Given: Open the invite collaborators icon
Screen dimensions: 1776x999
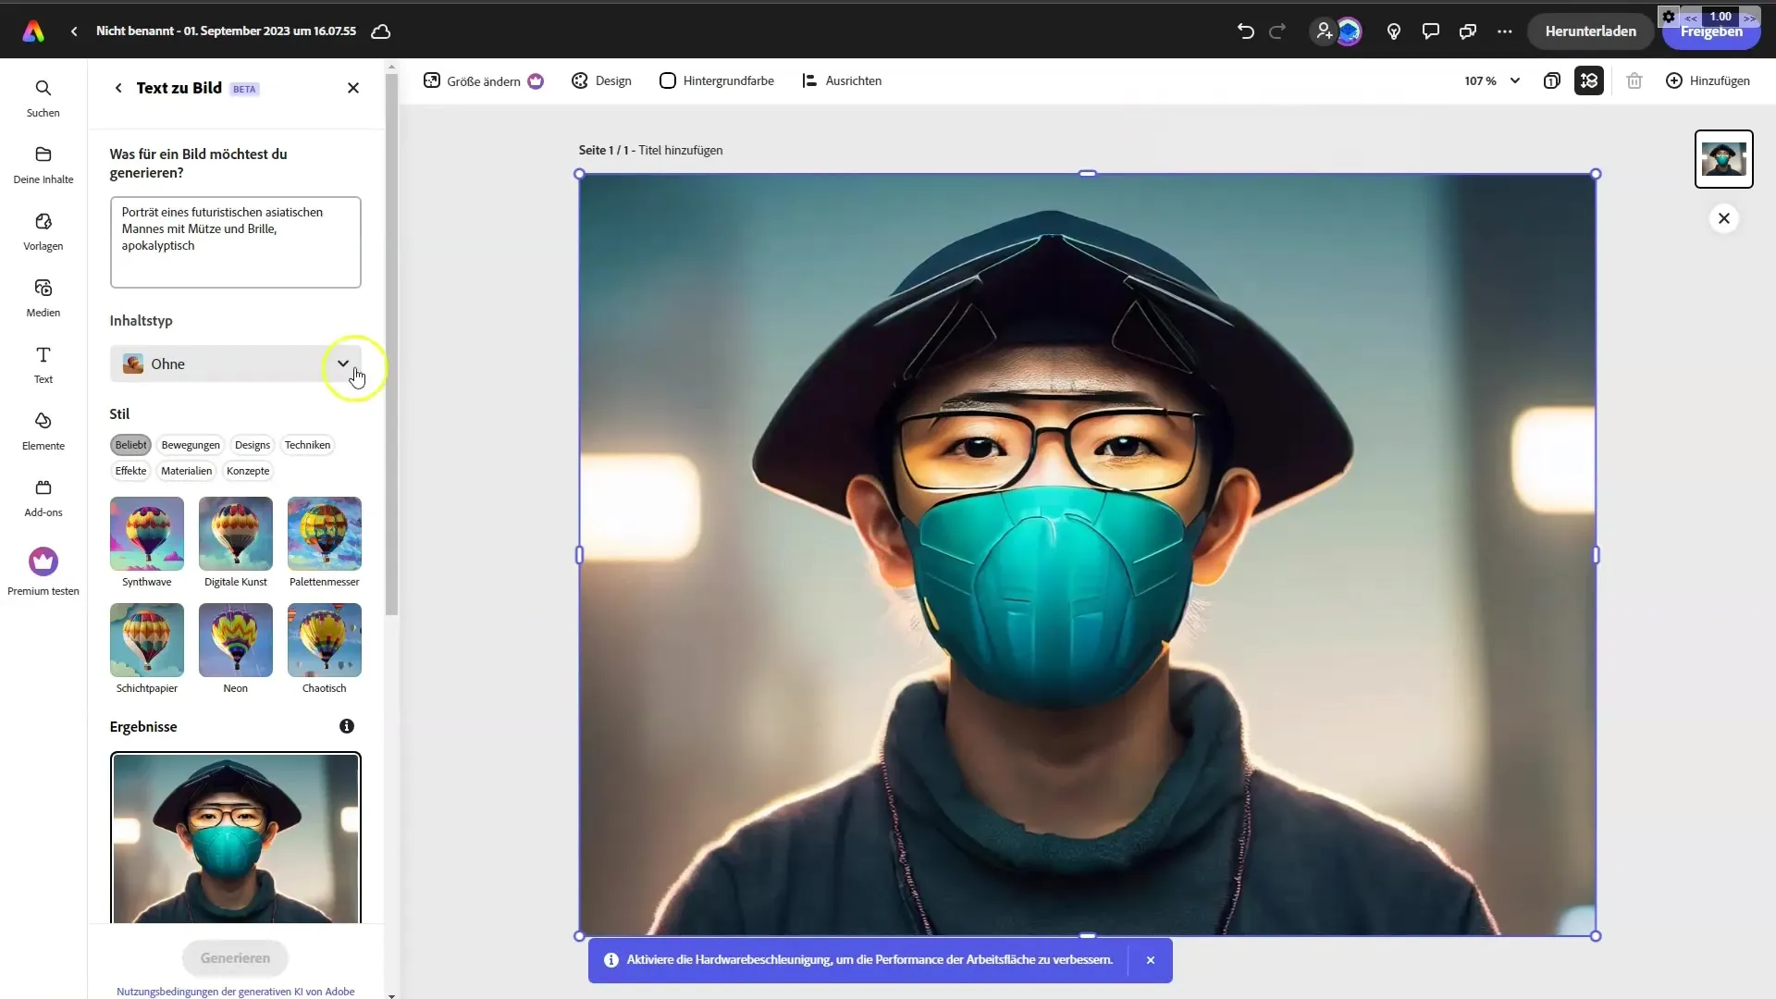Looking at the screenshot, I should [1325, 31].
